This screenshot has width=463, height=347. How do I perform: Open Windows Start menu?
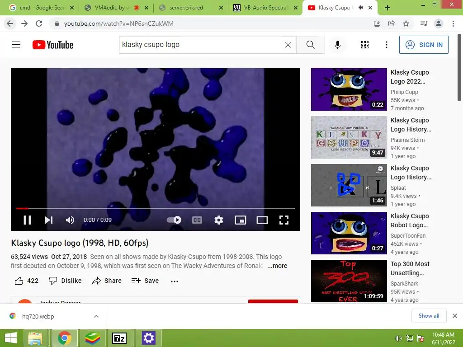tap(11, 338)
